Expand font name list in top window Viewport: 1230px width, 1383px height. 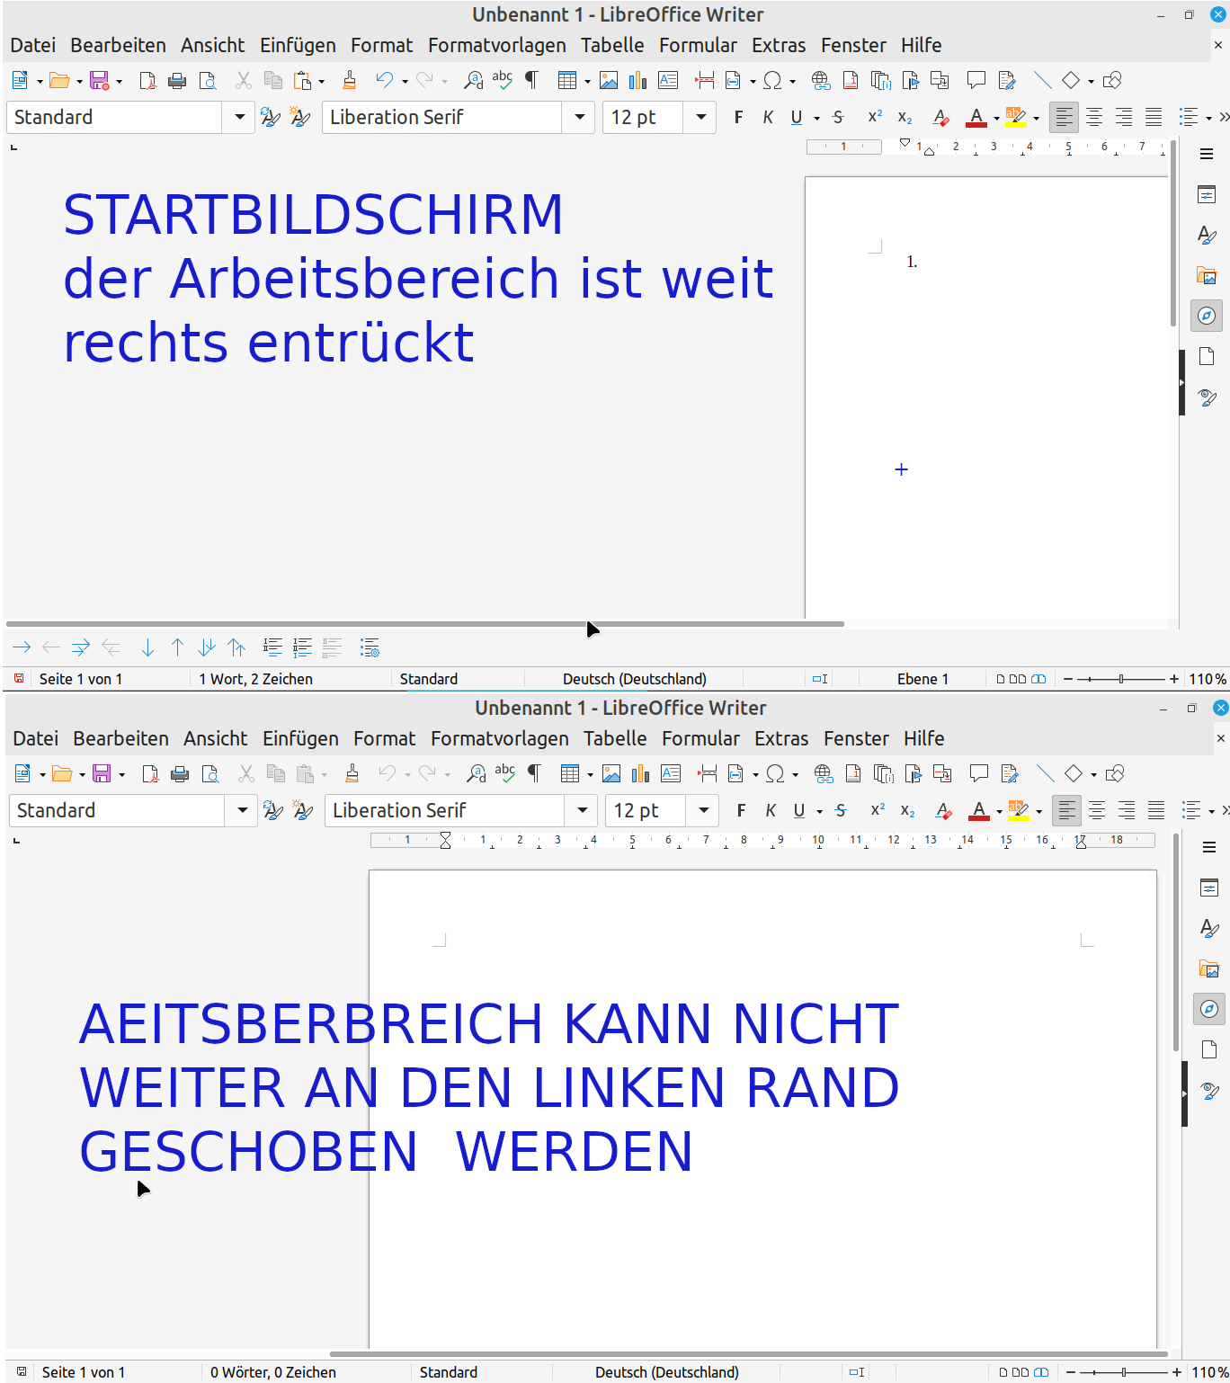(x=580, y=118)
